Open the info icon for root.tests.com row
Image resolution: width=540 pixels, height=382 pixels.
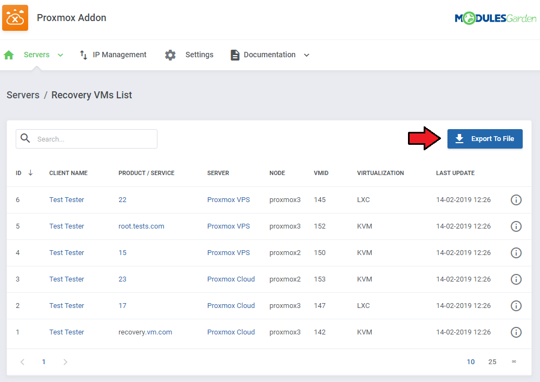tap(516, 226)
